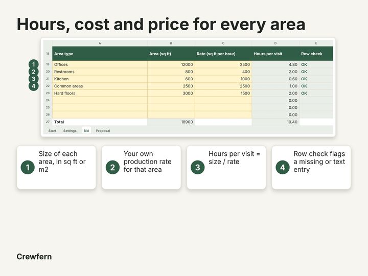
Task: Click the OK check for Offices row
Action: (x=304, y=64)
